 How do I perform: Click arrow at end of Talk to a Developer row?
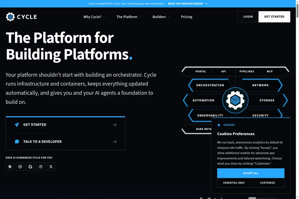(x=115, y=142)
